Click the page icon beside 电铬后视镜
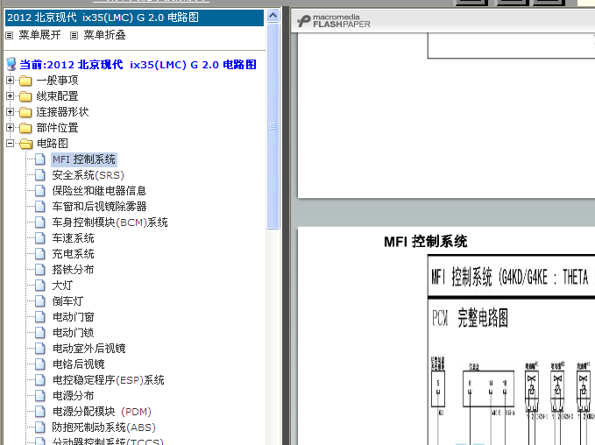595x445 pixels. [39, 364]
